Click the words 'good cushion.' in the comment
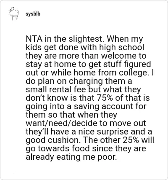The height and width of the screenshot is (180, 168). pyautogui.click(x=53, y=140)
